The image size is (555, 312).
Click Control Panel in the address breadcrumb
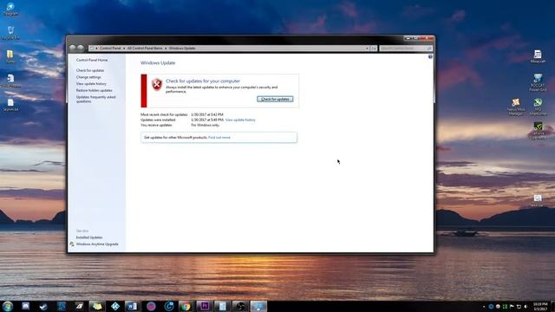(x=110, y=49)
